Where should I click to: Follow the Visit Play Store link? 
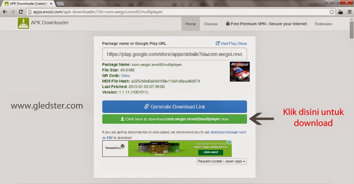click(x=231, y=43)
